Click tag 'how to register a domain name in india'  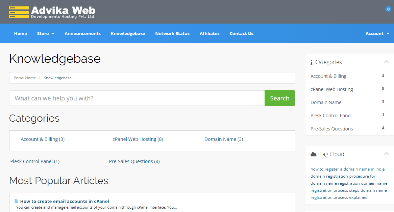(347, 169)
